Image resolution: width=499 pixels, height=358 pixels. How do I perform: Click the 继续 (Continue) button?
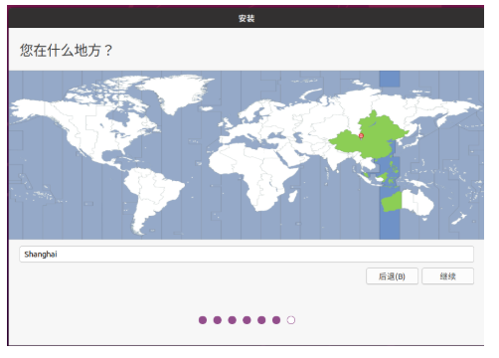[x=447, y=276]
